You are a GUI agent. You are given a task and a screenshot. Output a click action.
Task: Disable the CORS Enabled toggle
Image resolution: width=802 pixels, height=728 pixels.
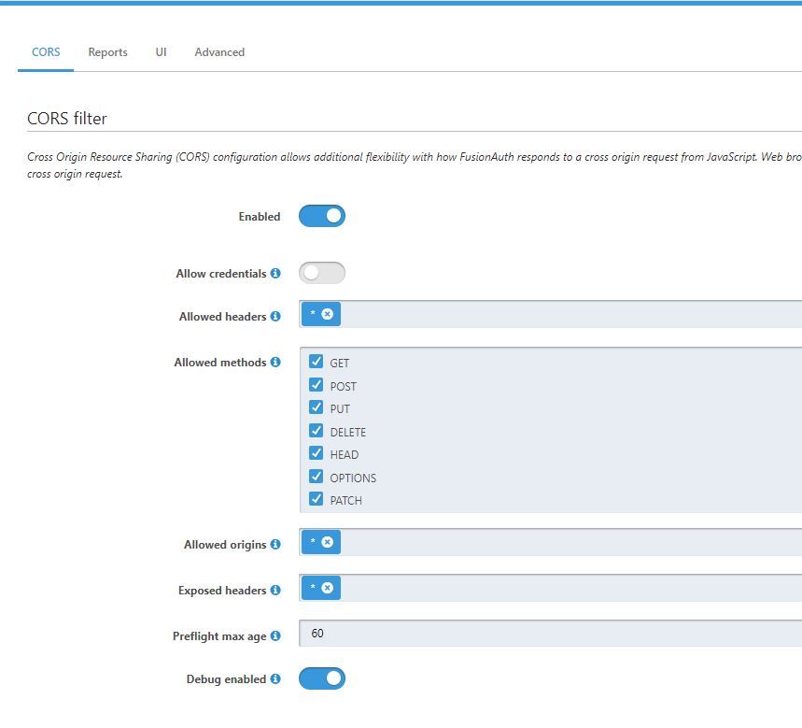pos(322,216)
